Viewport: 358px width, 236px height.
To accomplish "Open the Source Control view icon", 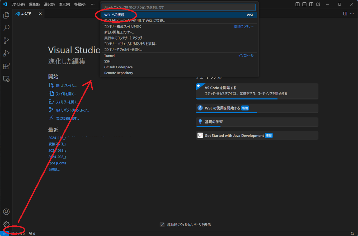I will point(6,41).
